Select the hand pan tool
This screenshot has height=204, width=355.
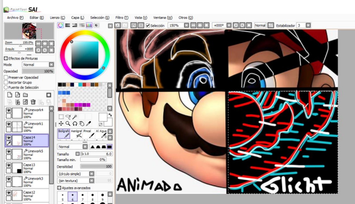point(82,123)
